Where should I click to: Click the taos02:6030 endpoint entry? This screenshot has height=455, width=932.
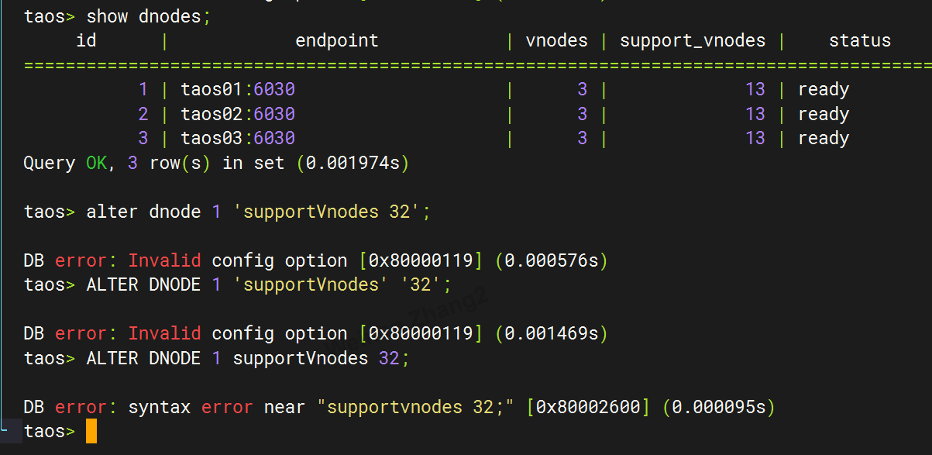pyautogui.click(x=238, y=114)
